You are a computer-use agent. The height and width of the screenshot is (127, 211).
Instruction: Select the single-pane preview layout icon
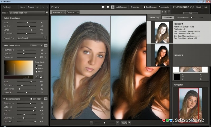coord(103,7)
